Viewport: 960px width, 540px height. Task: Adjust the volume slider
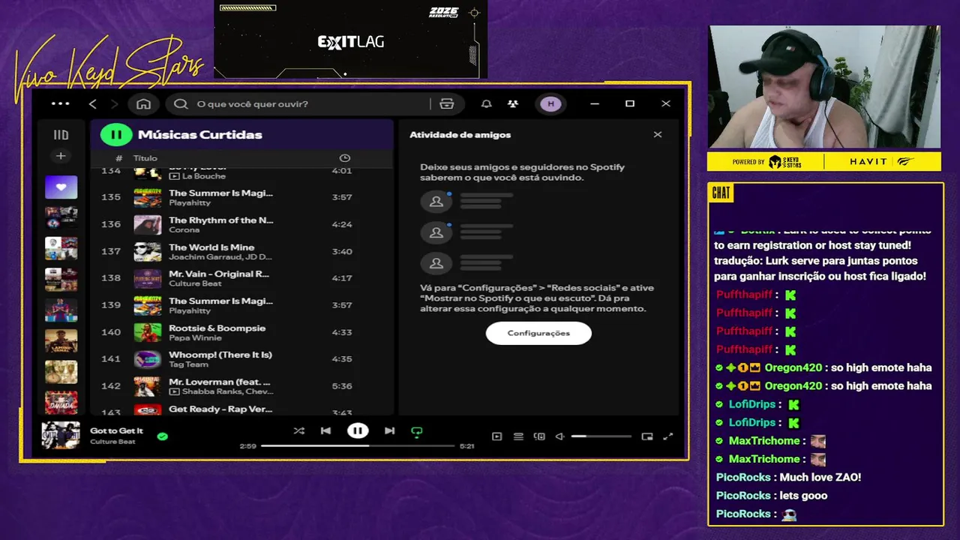[601, 436]
